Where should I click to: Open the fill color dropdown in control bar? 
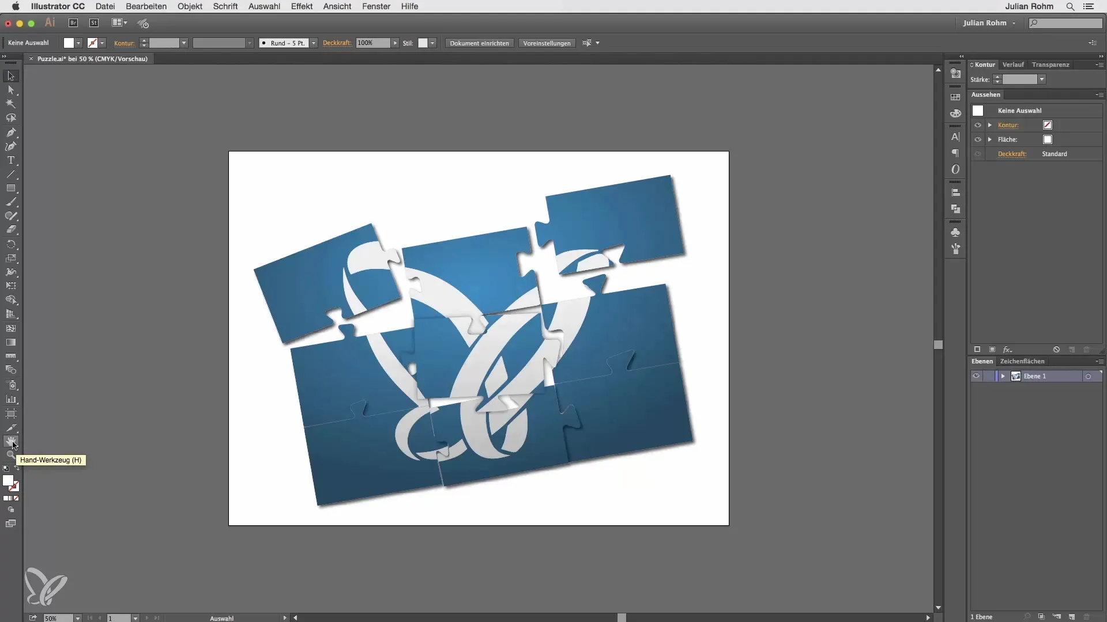(78, 43)
